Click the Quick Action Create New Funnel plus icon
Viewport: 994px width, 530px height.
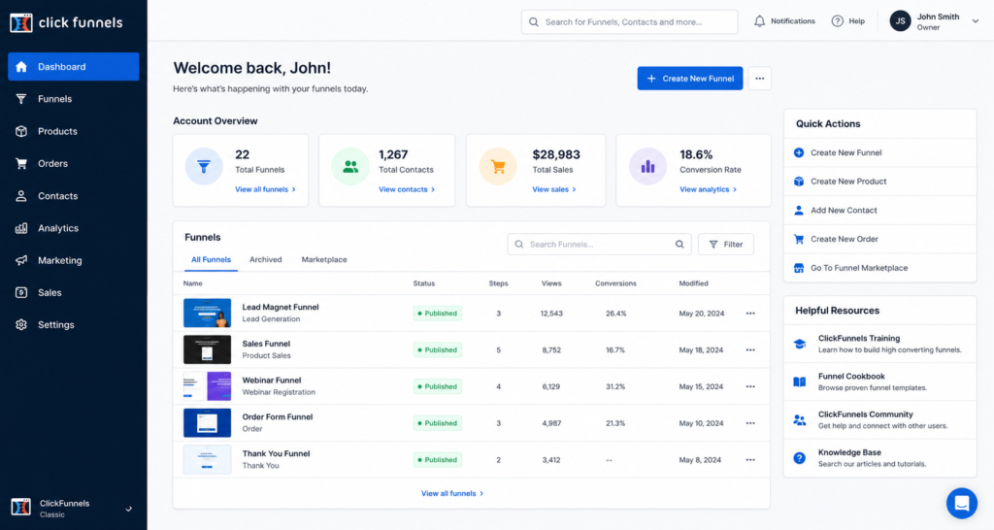click(x=799, y=152)
